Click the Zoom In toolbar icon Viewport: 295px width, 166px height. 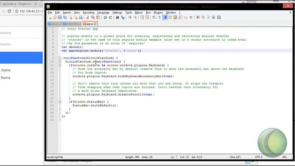click(x=130, y=18)
